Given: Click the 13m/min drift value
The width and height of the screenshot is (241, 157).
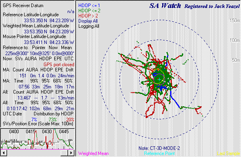Looking at the screenshot, I should pyautogui.click(x=66, y=98).
